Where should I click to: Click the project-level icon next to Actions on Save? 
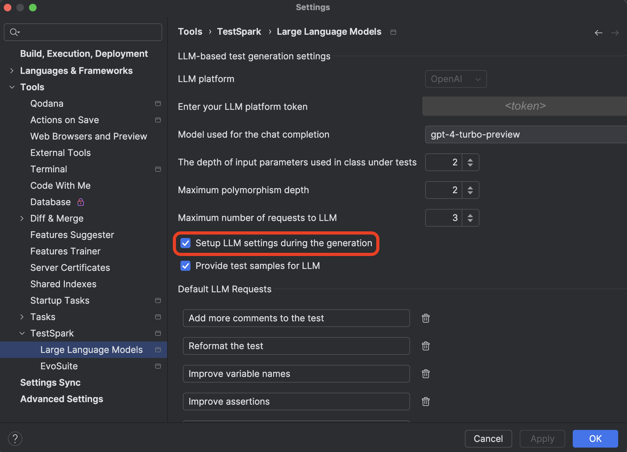click(x=158, y=120)
